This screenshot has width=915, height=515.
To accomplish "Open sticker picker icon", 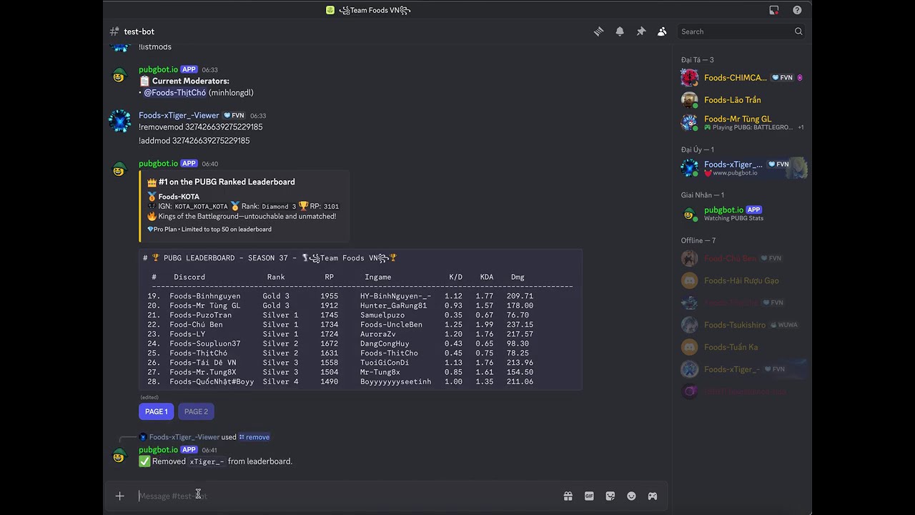I will [610, 496].
